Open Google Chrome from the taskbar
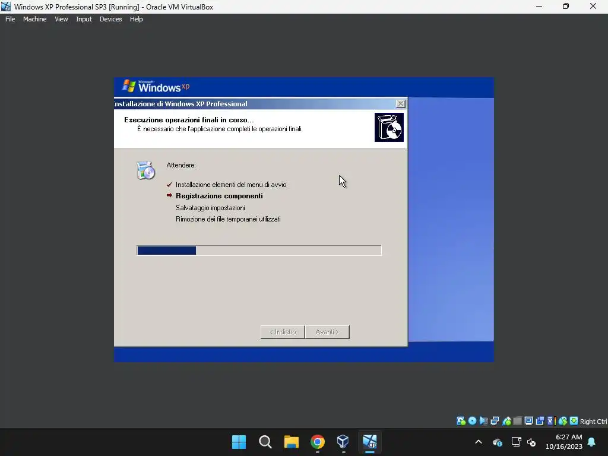This screenshot has width=608, height=456. pyautogui.click(x=317, y=442)
